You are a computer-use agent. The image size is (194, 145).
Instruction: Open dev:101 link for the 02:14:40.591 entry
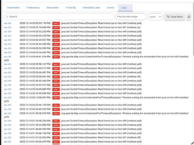tap(8, 98)
